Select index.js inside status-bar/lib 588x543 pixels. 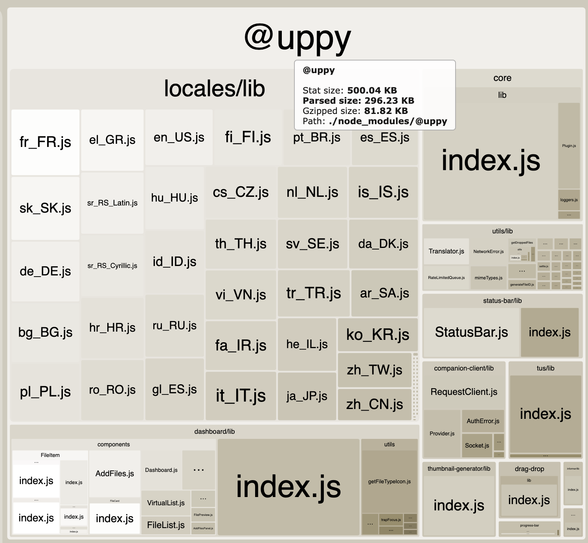(549, 332)
